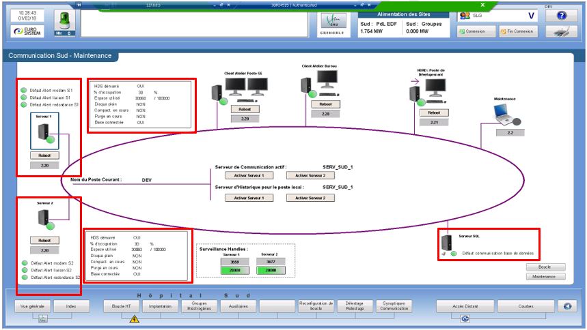Image resolution: width=587 pixels, height=330 pixels.
Task: Open the help question mark icon
Action: point(562,16)
